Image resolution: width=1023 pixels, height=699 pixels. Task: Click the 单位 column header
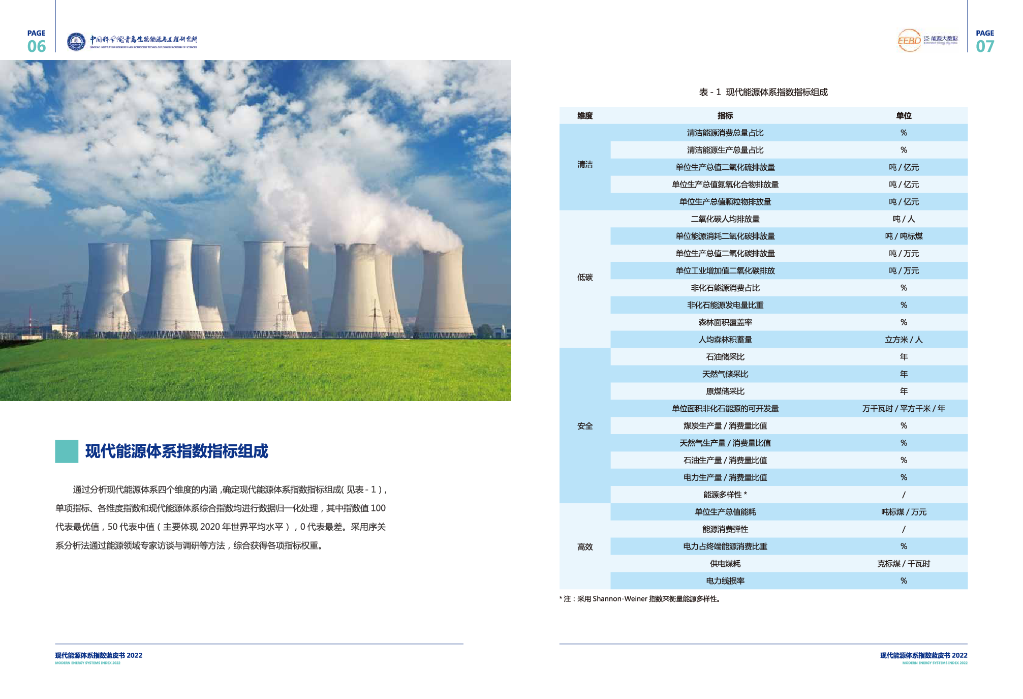pos(904,115)
